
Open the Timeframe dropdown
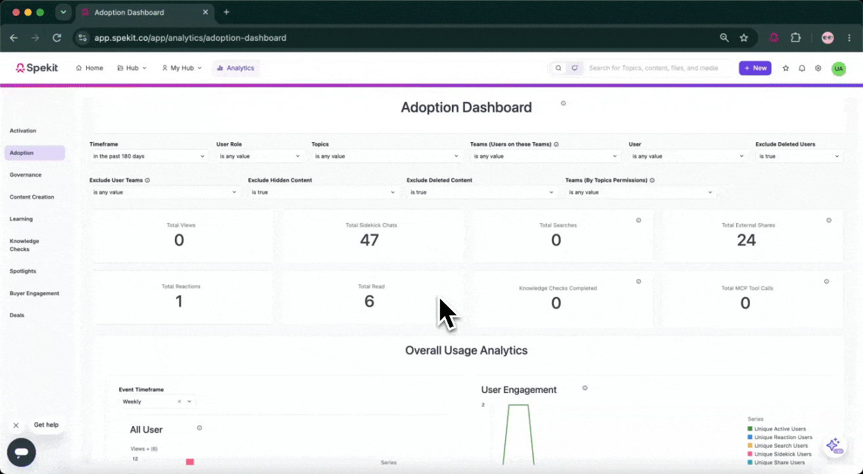pyautogui.click(x=149, y=156)
